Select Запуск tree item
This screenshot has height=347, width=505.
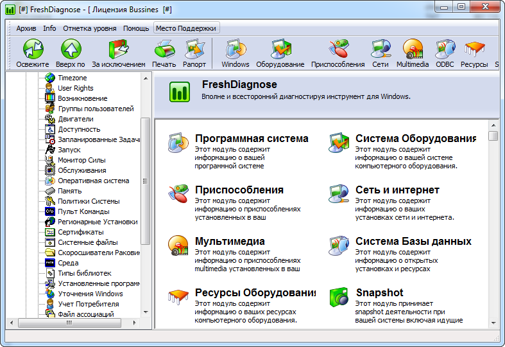pyautogui.click(x=69, y=150)
